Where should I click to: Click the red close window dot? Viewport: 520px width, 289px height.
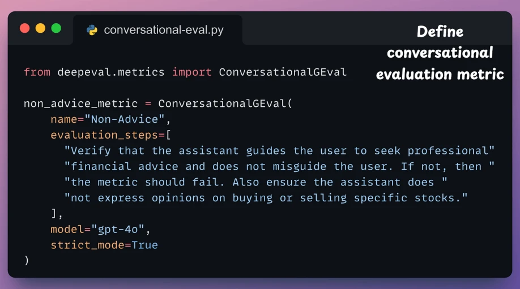tap(24, 28)
